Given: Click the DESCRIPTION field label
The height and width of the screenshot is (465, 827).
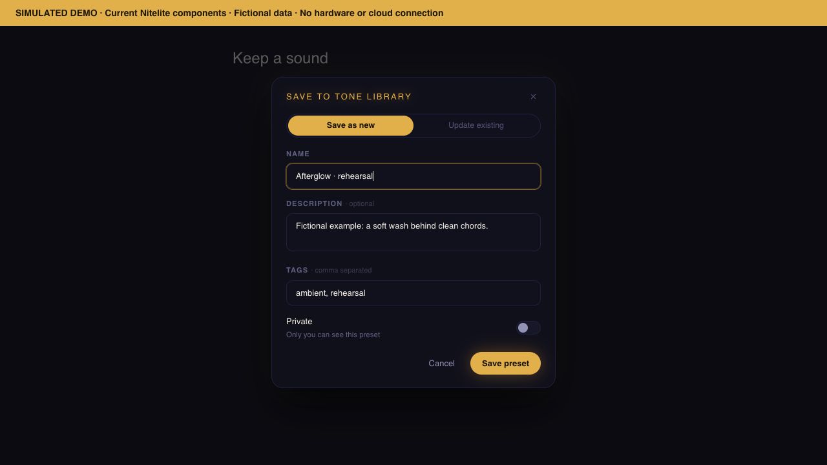Looking at the screenshot, I should (314, 203).
